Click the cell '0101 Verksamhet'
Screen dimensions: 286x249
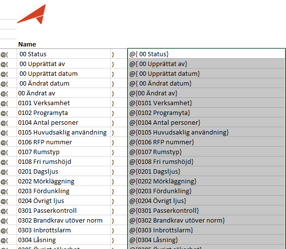click(64, 103)
